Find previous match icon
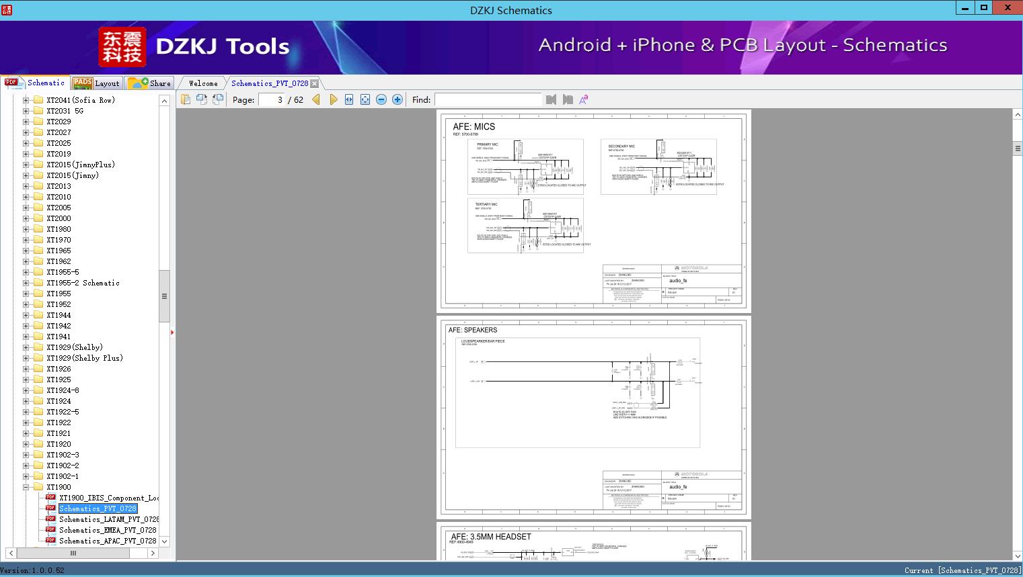 pyautogui.click(x=552, y=99)
